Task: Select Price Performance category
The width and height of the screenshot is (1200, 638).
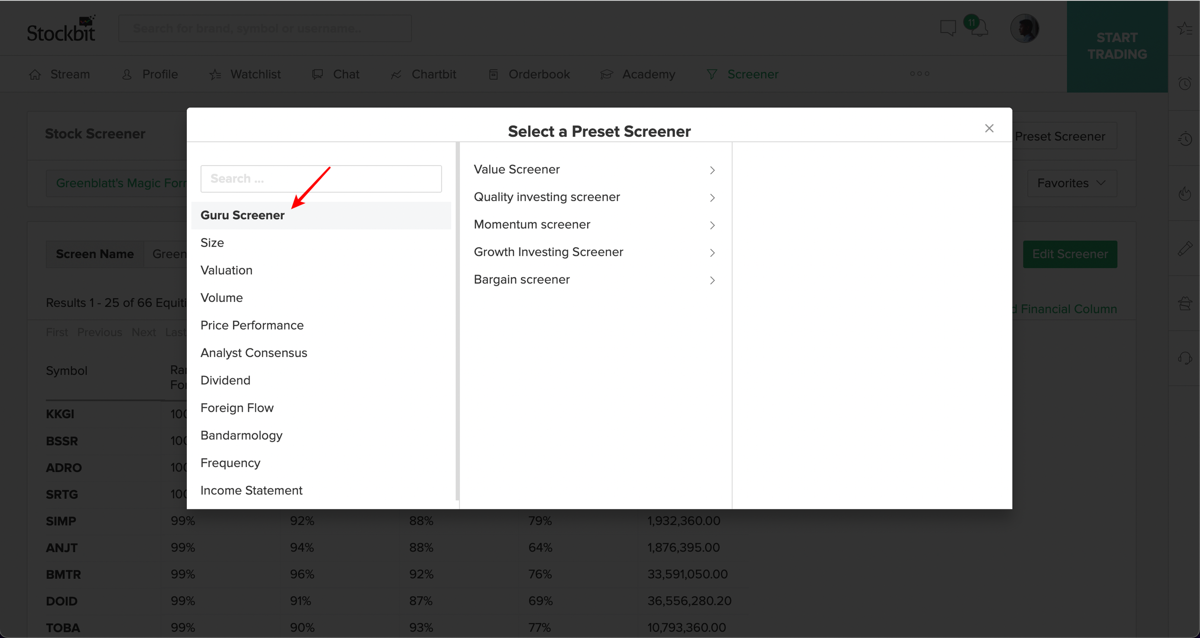Action: pos(321,325)
